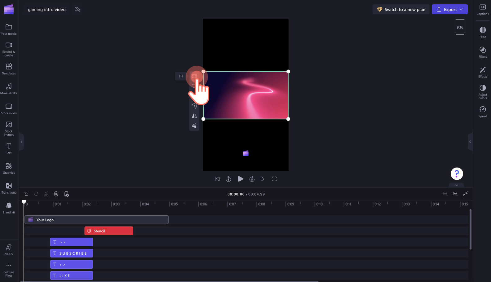Click the delete trash icon in timeline
The image size is (491, 282).
click(x=56, y=194)
